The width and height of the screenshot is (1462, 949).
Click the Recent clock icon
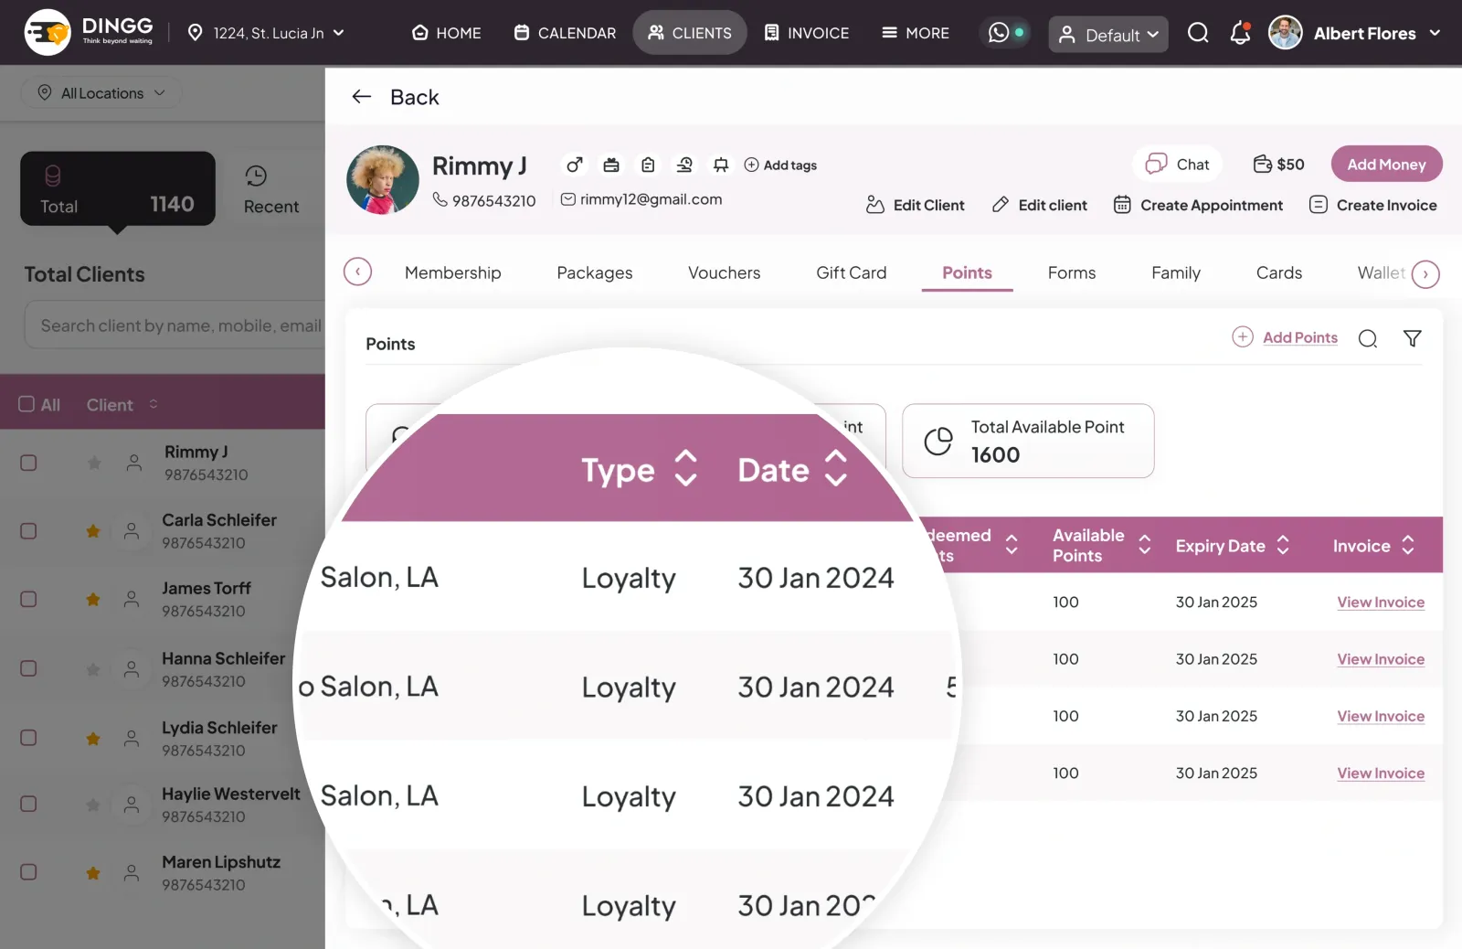(x=256, y=176)
